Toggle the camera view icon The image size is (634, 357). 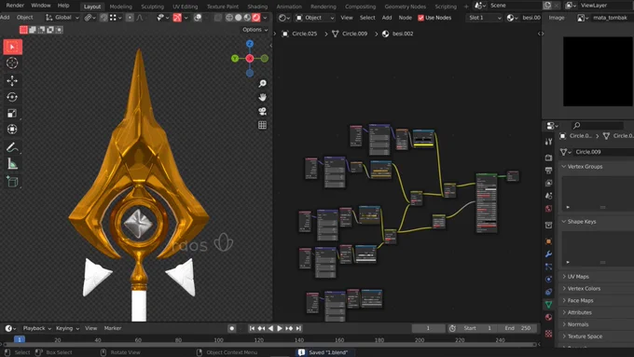coord(262,111)
